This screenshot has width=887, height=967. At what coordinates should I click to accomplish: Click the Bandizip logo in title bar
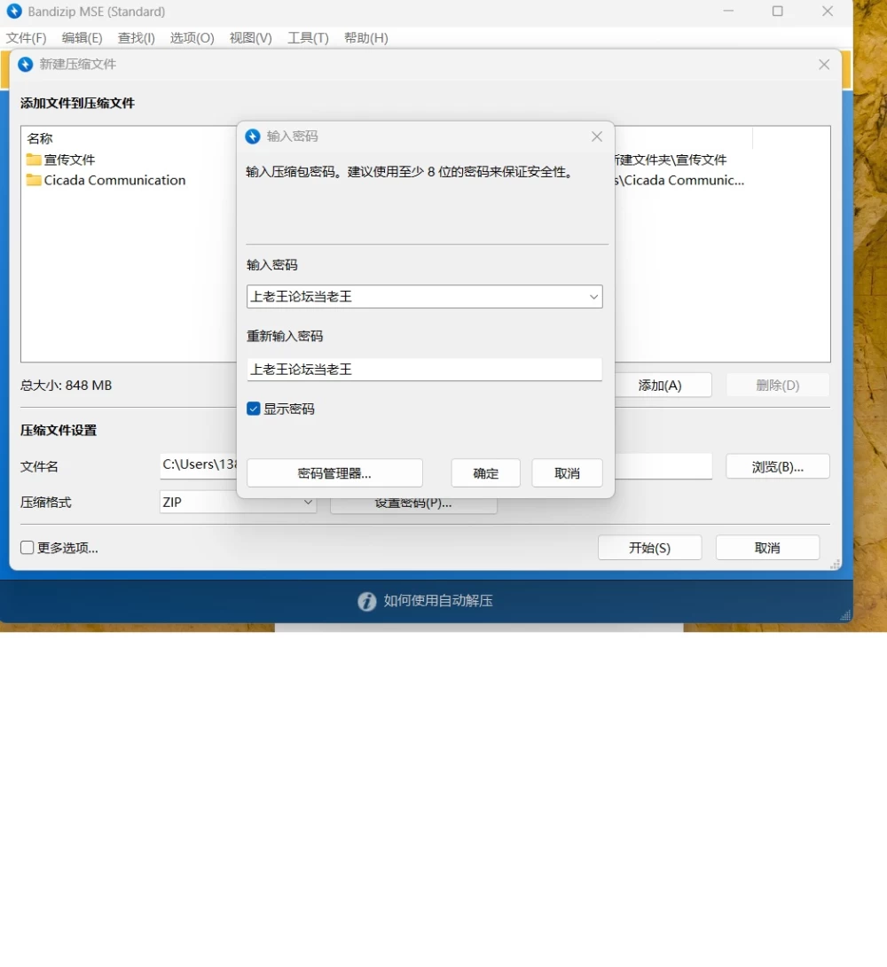(14, 12)
